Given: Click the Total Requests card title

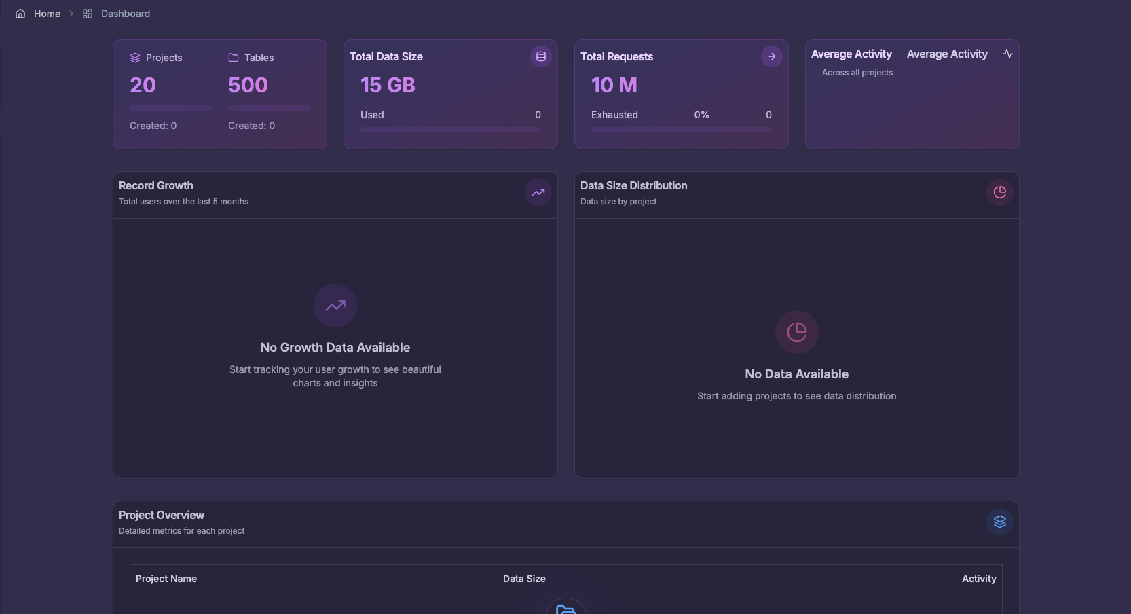Looking at the screenshot, I should 617,57.
